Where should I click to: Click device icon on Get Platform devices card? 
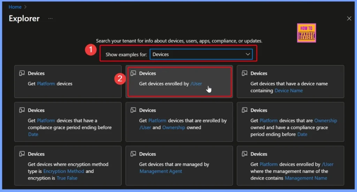[22, 73]
